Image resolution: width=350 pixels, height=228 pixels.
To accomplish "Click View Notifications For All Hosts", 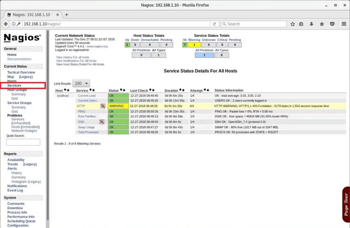I will 76,61.
